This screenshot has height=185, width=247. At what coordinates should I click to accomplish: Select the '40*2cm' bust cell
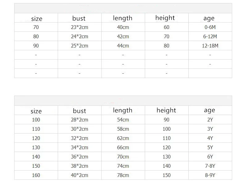(x=79, y=175)
